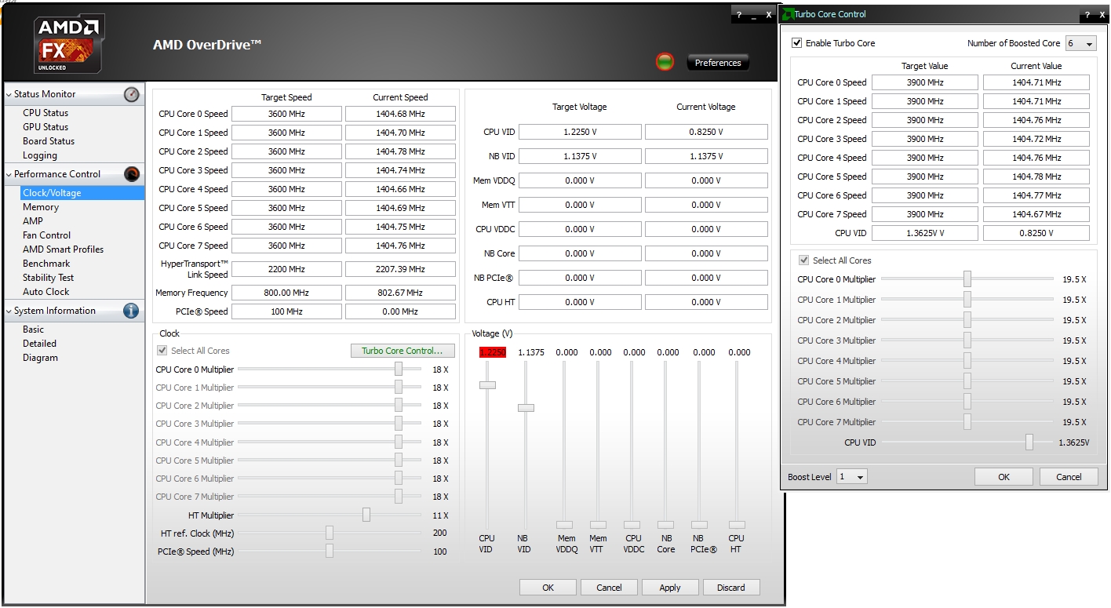The image size is (1111, 608).
Task: Click the HT Multiplier slider handle
Action: click(366, 515)
